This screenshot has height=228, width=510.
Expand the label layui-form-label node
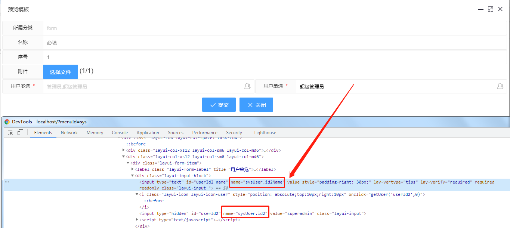pyautogui.click(x=132, y=169)
